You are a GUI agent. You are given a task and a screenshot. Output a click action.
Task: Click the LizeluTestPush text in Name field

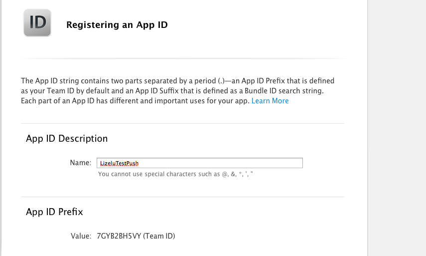119,163
